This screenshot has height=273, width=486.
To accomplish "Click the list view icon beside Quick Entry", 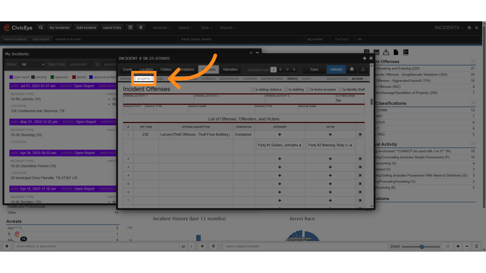I will [x=130, y=28].
